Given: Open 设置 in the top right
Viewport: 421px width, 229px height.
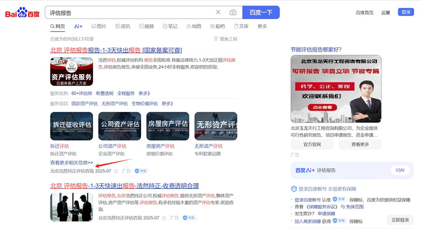Looking at the screenshot, I should [x=386, y=13].
